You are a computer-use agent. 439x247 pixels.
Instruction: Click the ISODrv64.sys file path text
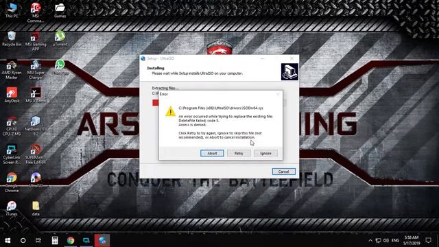tap(221, 108)
